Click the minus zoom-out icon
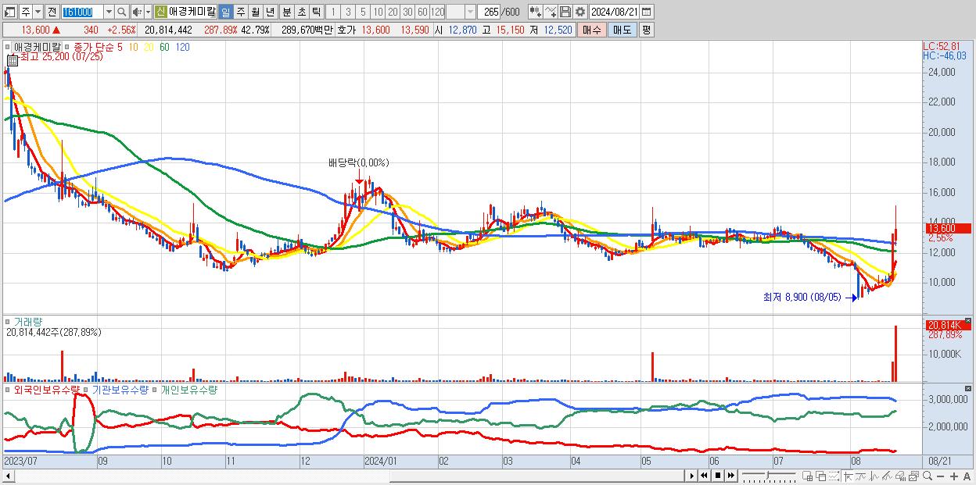Viewport: 976px width, 485px height. pyautogui.click(x=940, y=476)
